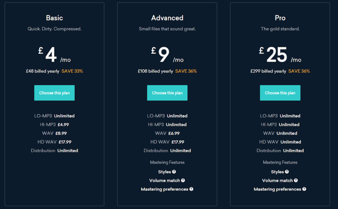Click the £25 /mo Pro price
This screenshot has width=338, height=209.
[280, 54]
